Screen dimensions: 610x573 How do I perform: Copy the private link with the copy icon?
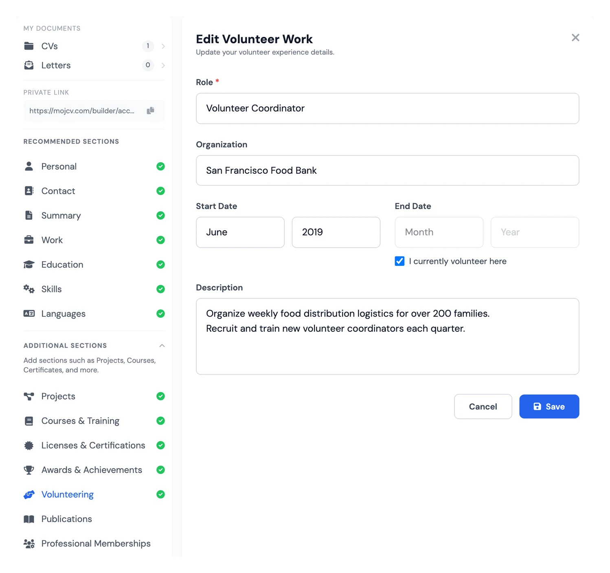150,111
